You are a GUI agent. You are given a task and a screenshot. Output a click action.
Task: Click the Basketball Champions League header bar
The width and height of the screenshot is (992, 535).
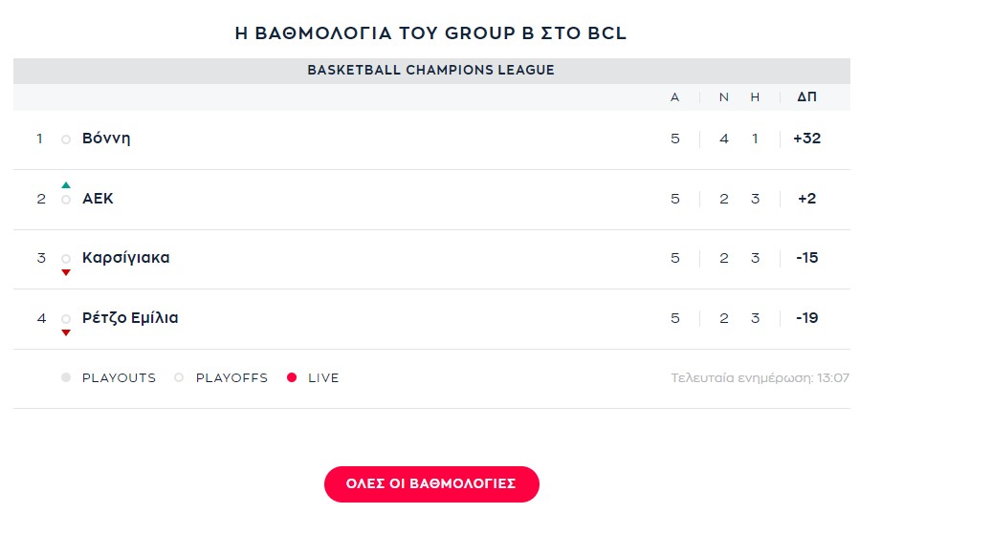431,71
